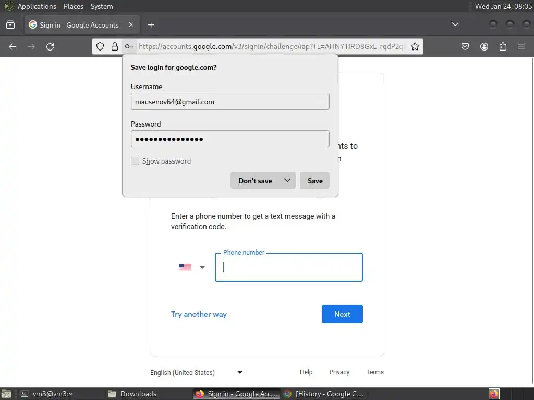
Task: Click the show desktop icon in taskbar
Action: pyautogui.click(x=6, y=394)
